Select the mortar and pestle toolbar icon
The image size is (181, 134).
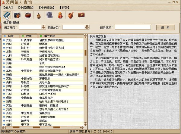[71, 15]
